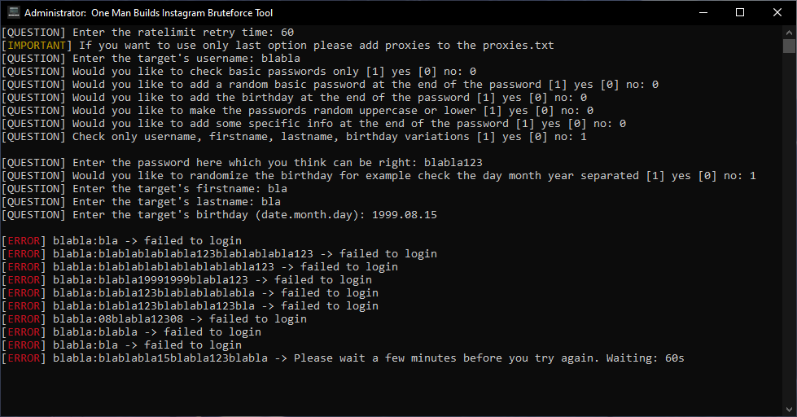Screen dimensions: 797x417
Task: Click the first red ERROR tag
Action: coord(24,241)
